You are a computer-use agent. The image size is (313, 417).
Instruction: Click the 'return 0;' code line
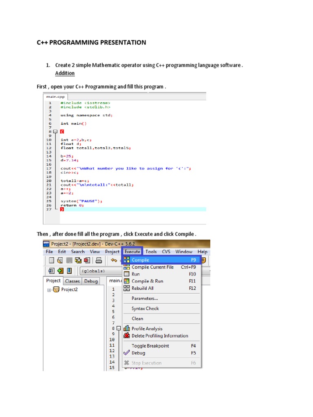click(x=72, y=205)
